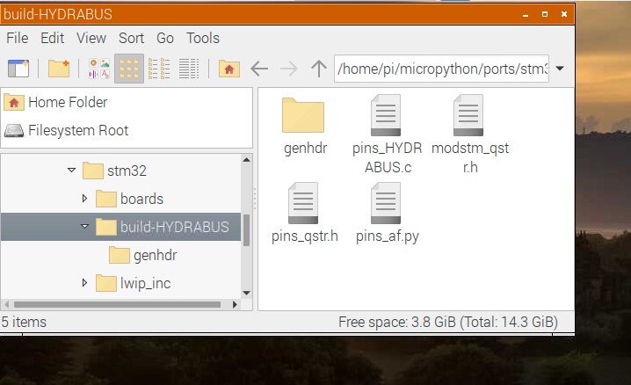Expand the boards tree node
This screenshot has height=385, width=631.
(x=84, y=199)
